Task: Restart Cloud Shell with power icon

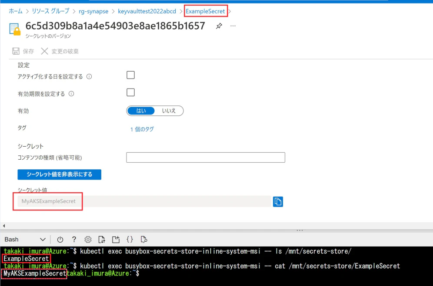Action: [60, 240]
